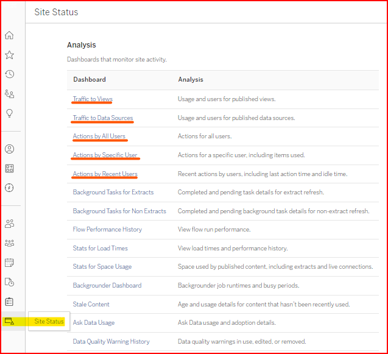The width and height of the screenshot is (388, 354).
Task: Open Explore compass icon
Action: coord(9,188)
